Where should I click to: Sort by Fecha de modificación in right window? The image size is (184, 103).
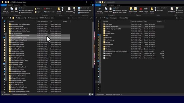(137, 21)
